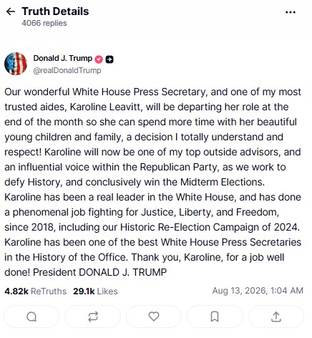Click the 4066 replies text

pos(44,23)
